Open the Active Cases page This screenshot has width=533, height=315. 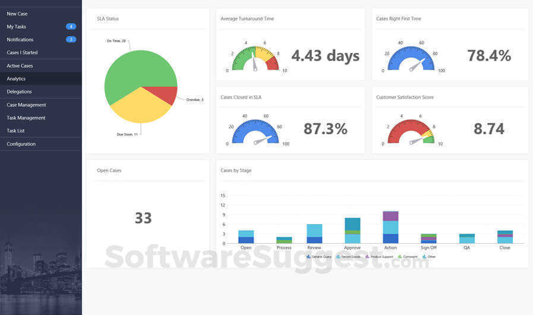(41, 65)
